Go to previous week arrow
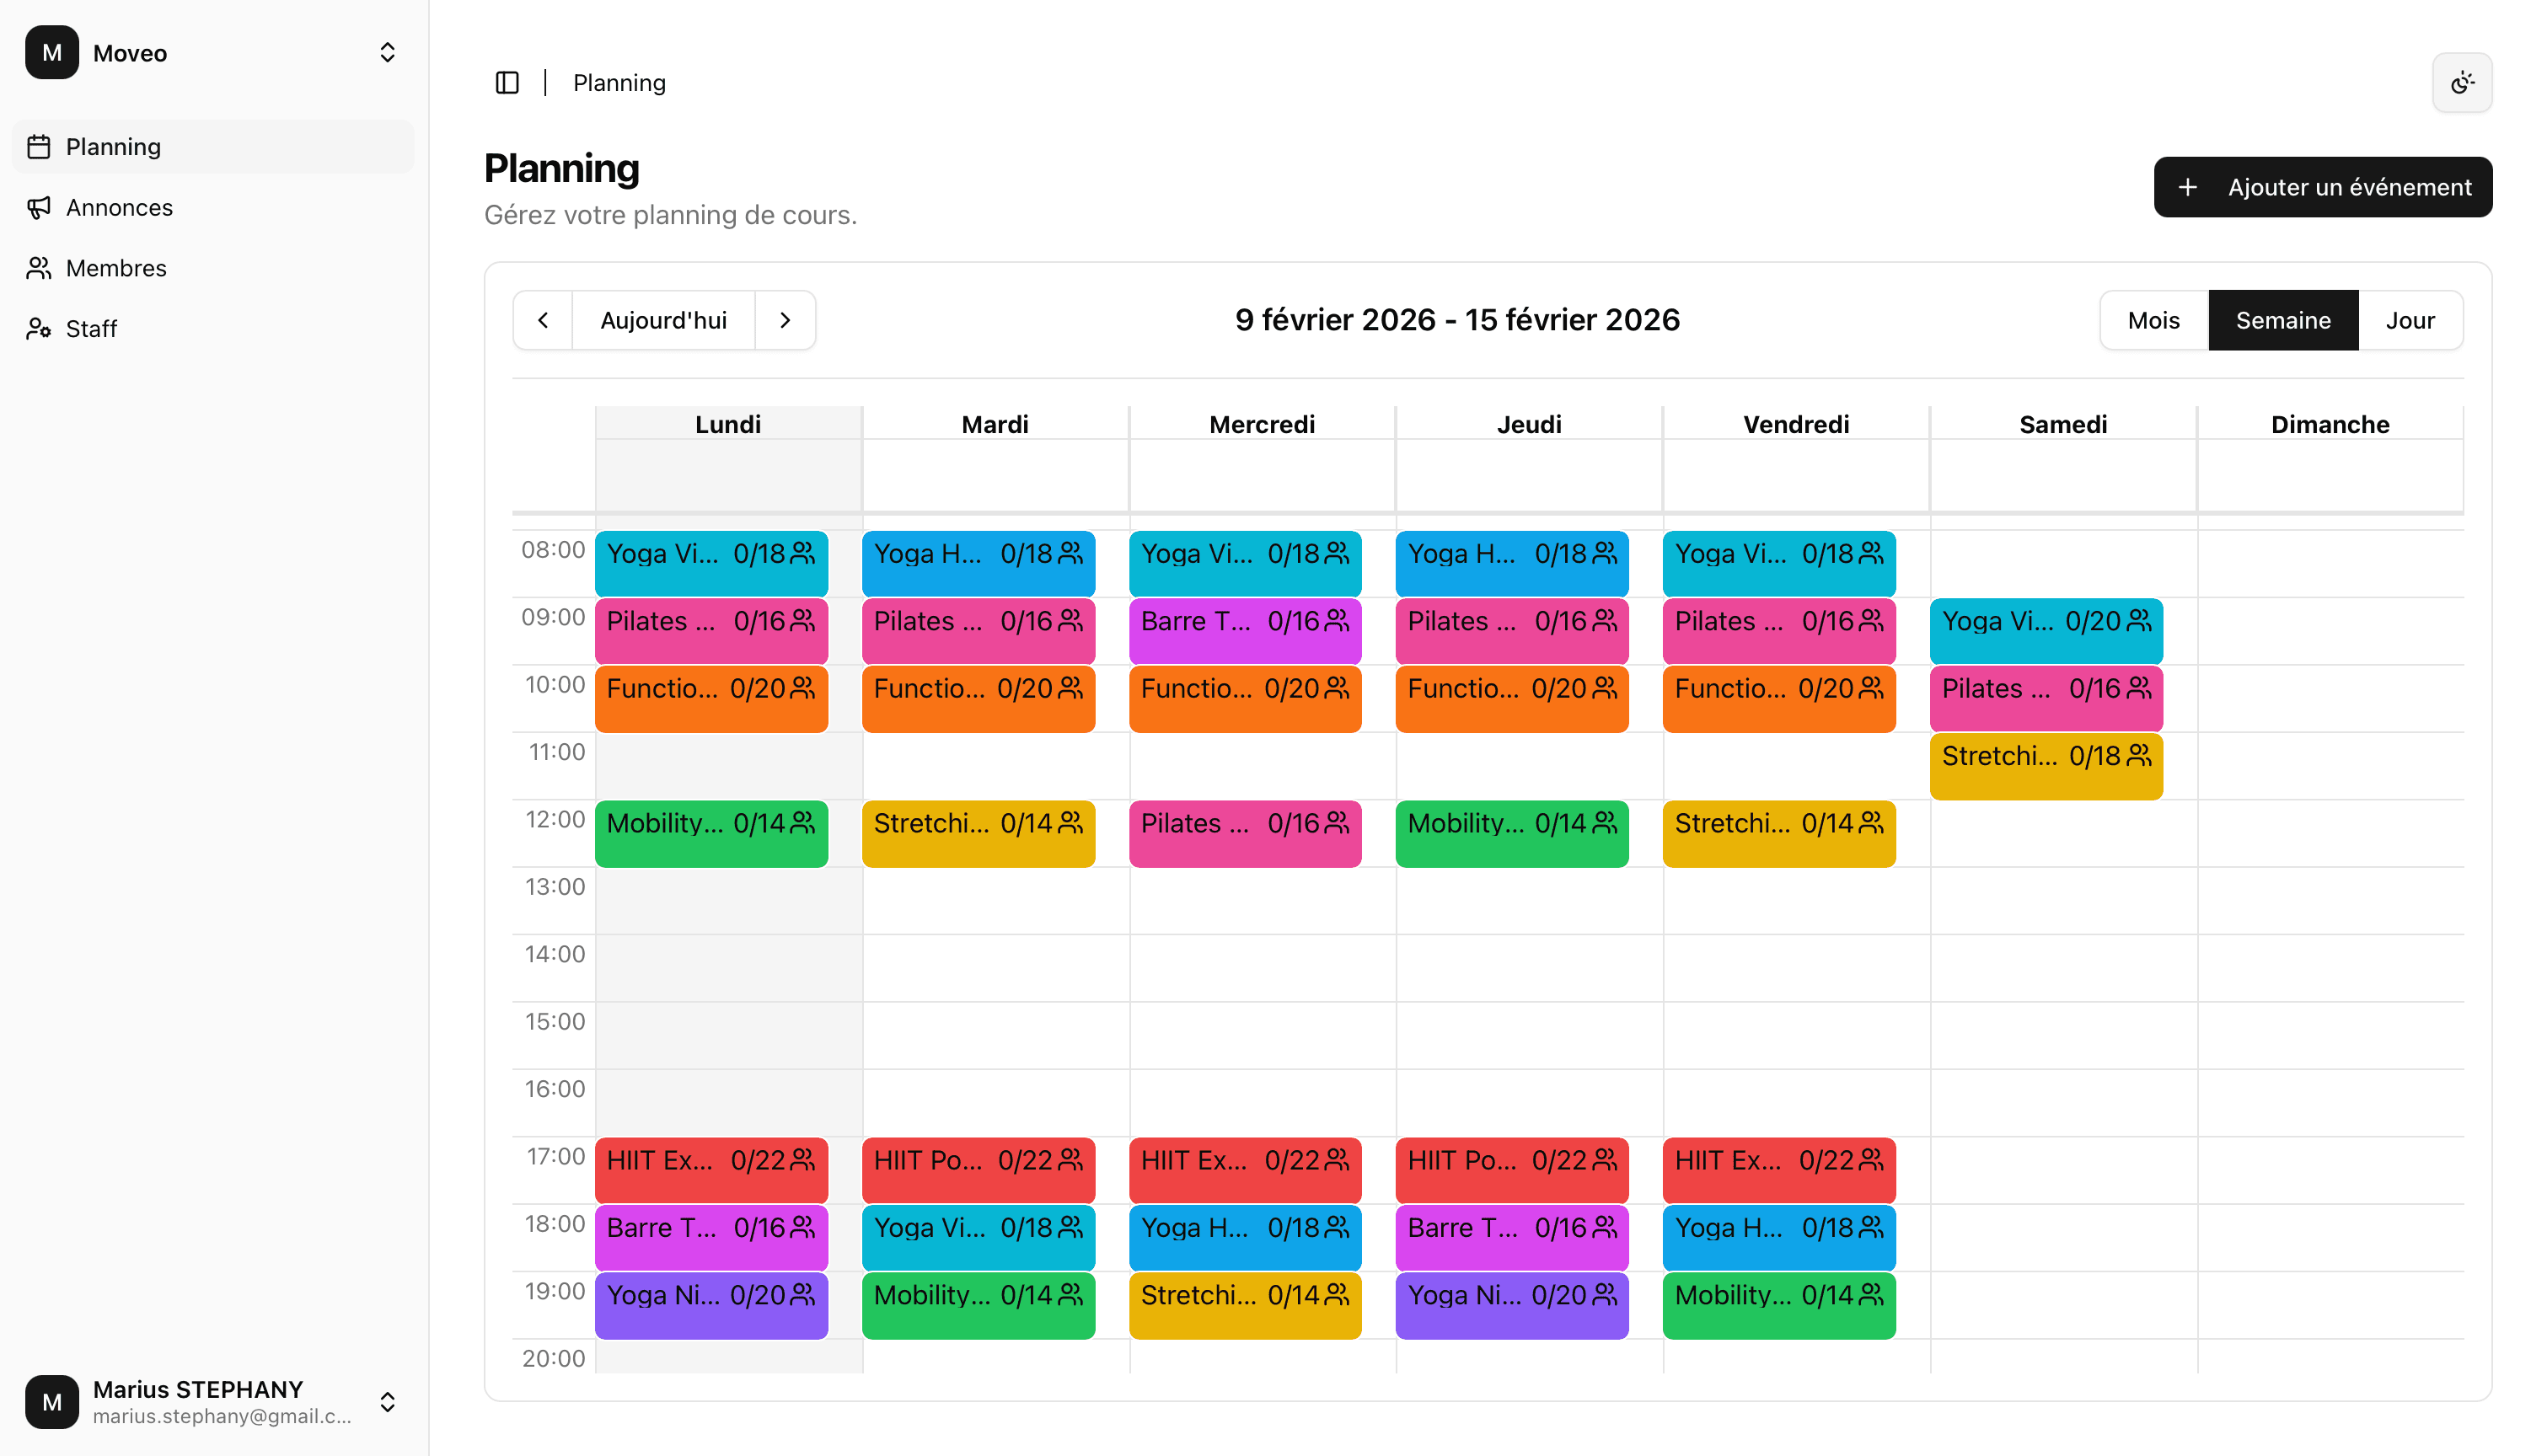Viewport: 2547px width, 1456px height. [x=543, y=320]
